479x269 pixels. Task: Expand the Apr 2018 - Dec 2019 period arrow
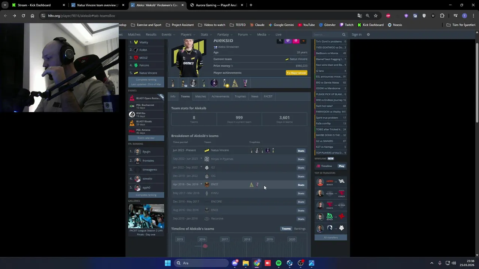201,185
